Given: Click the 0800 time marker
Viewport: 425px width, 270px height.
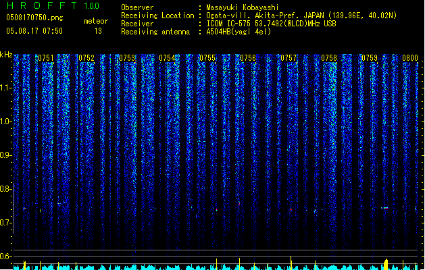Looking at the screenshot, I should 410,58.
